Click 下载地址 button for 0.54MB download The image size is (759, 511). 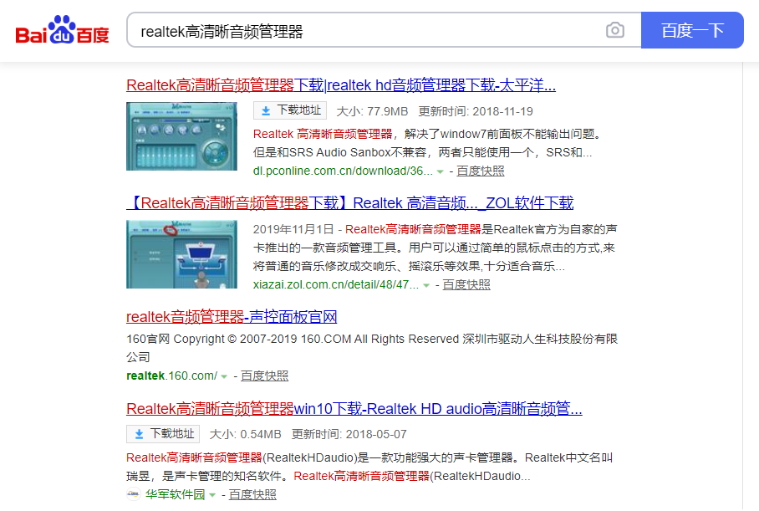[163, 434]
